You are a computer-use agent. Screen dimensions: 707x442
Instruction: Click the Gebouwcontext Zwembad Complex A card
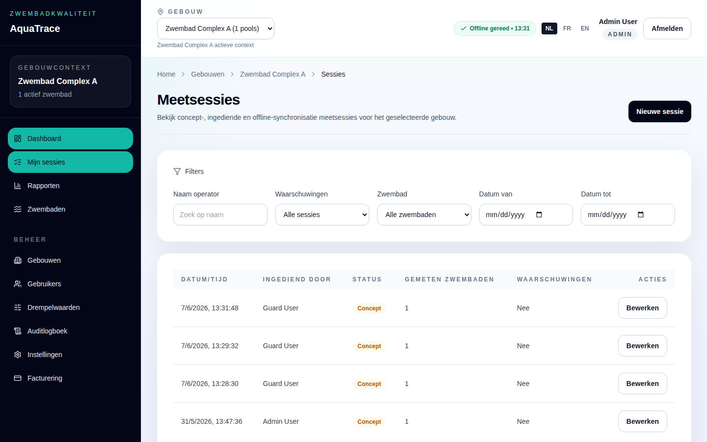tap(70, 82)
